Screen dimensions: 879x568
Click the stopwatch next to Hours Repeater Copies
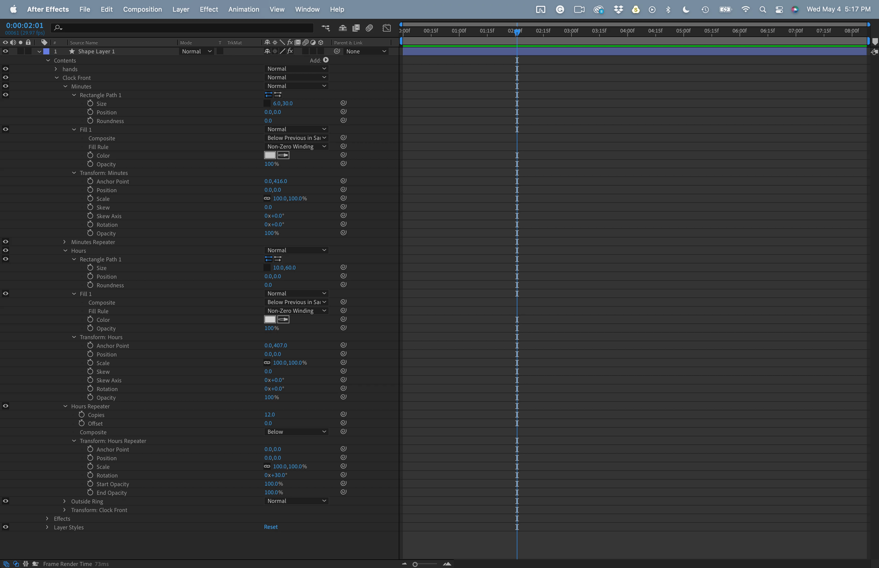pos(82,415)
